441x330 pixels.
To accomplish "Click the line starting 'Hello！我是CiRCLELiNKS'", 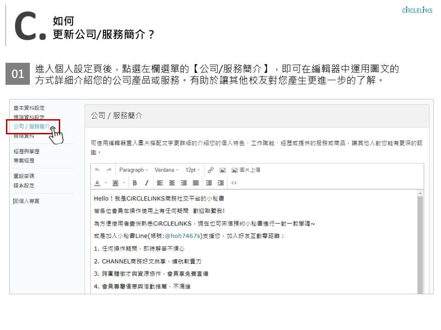I will [x=159, y=198].
